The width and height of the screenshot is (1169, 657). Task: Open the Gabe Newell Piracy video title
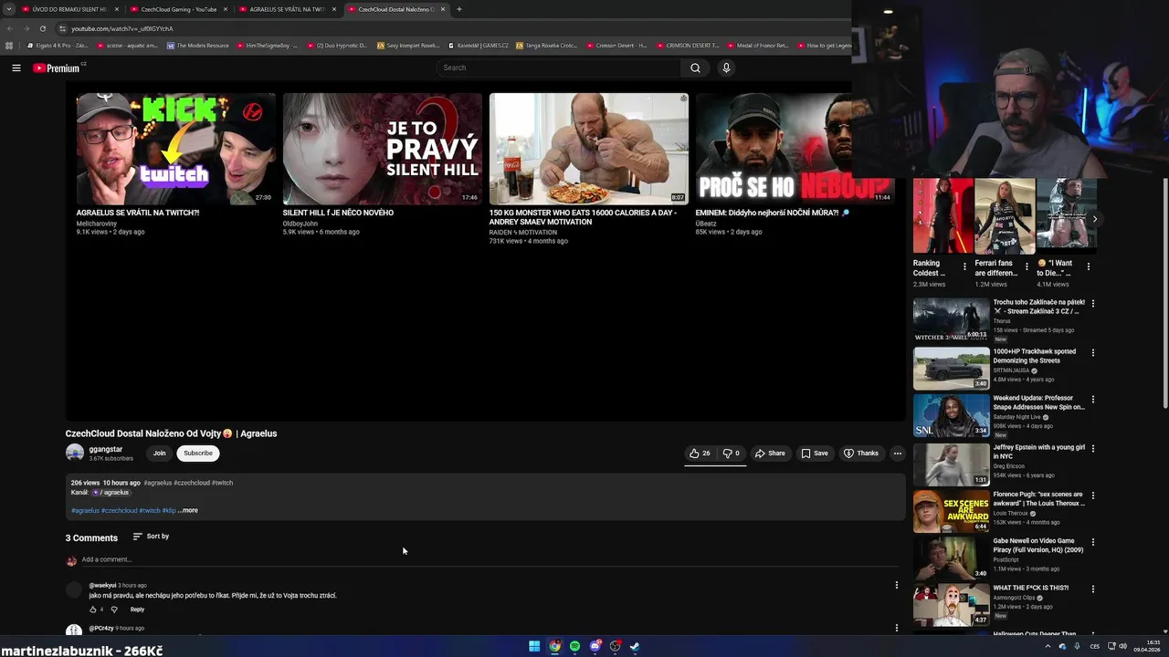point(1038,545)
